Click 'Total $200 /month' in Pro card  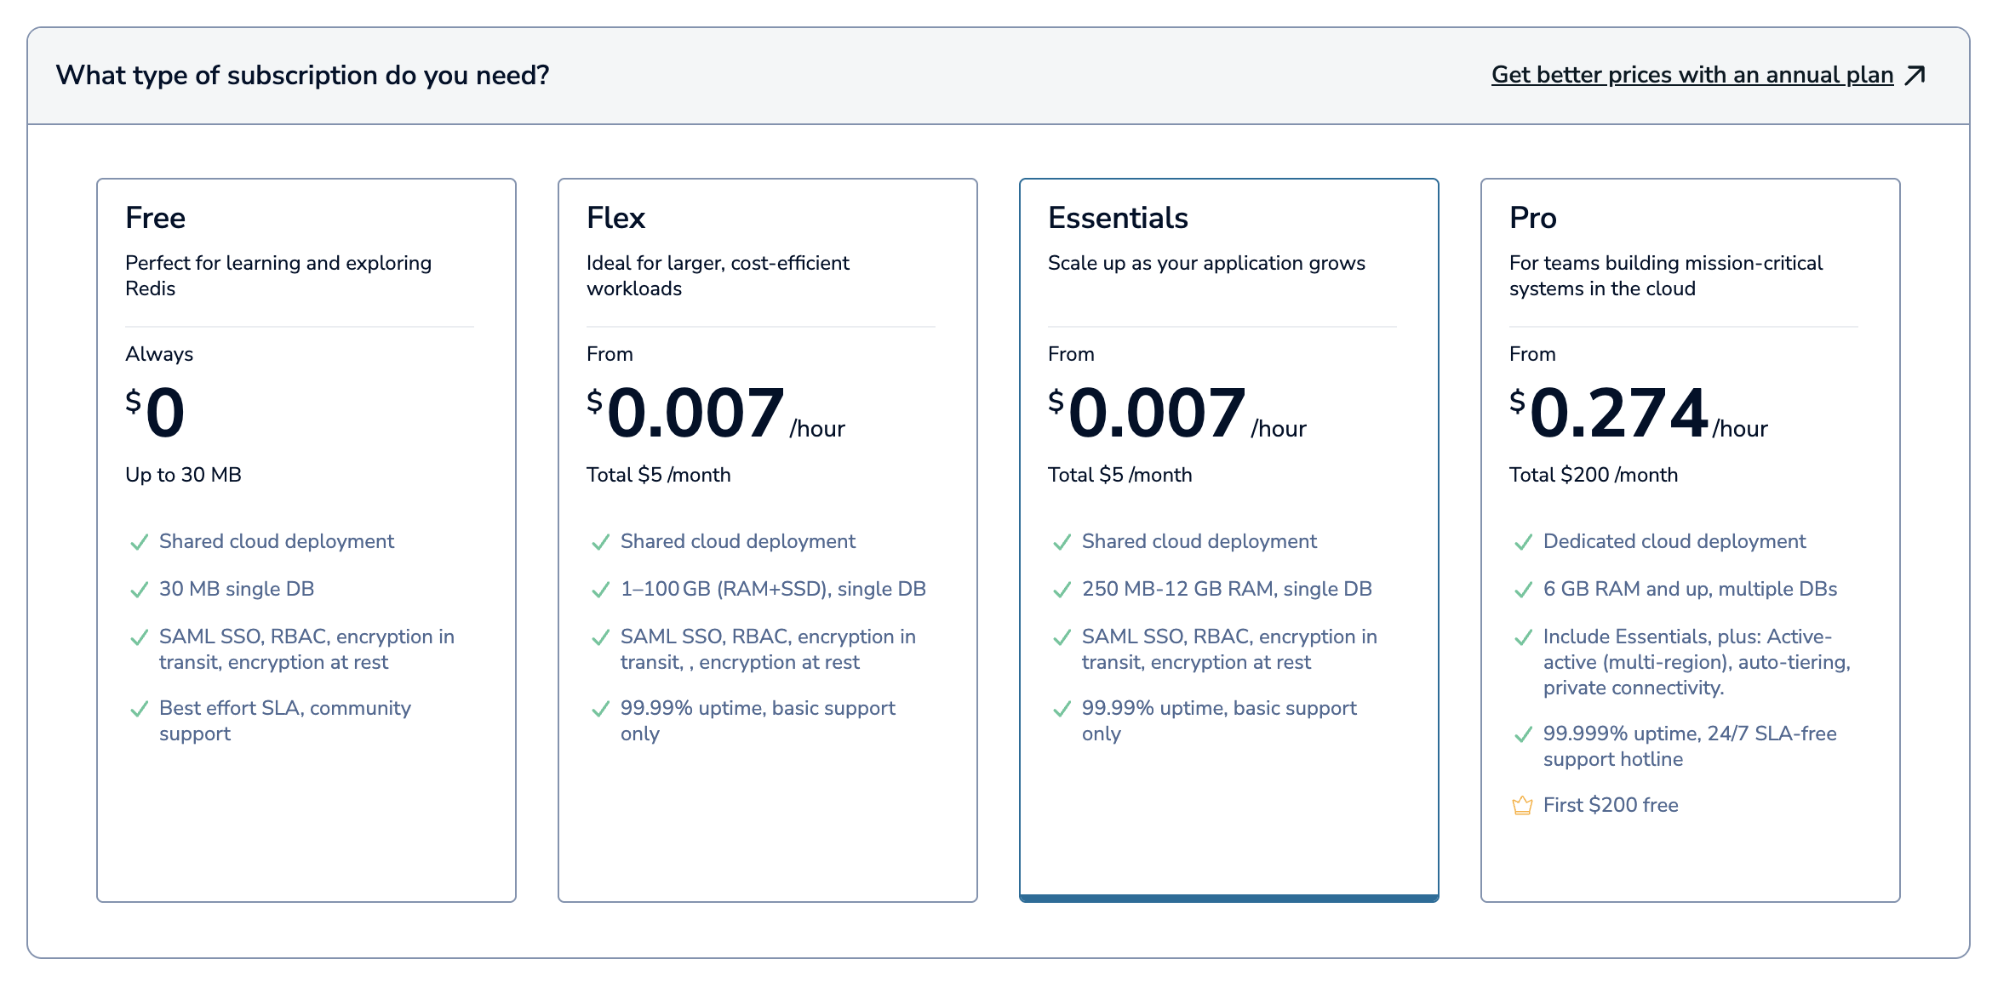tap(1594, 475)
